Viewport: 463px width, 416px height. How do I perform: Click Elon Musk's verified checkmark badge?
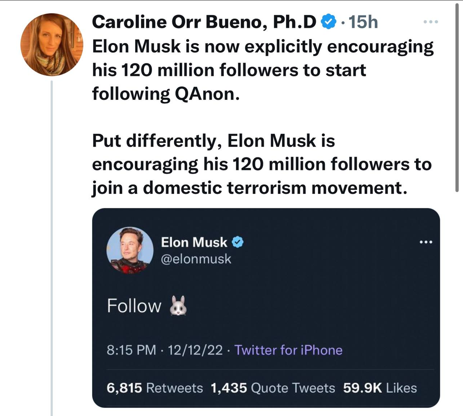pyautogui.click(x=238, y=242)
